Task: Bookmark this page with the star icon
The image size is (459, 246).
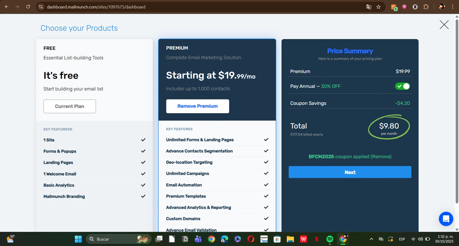Action: 379,7
